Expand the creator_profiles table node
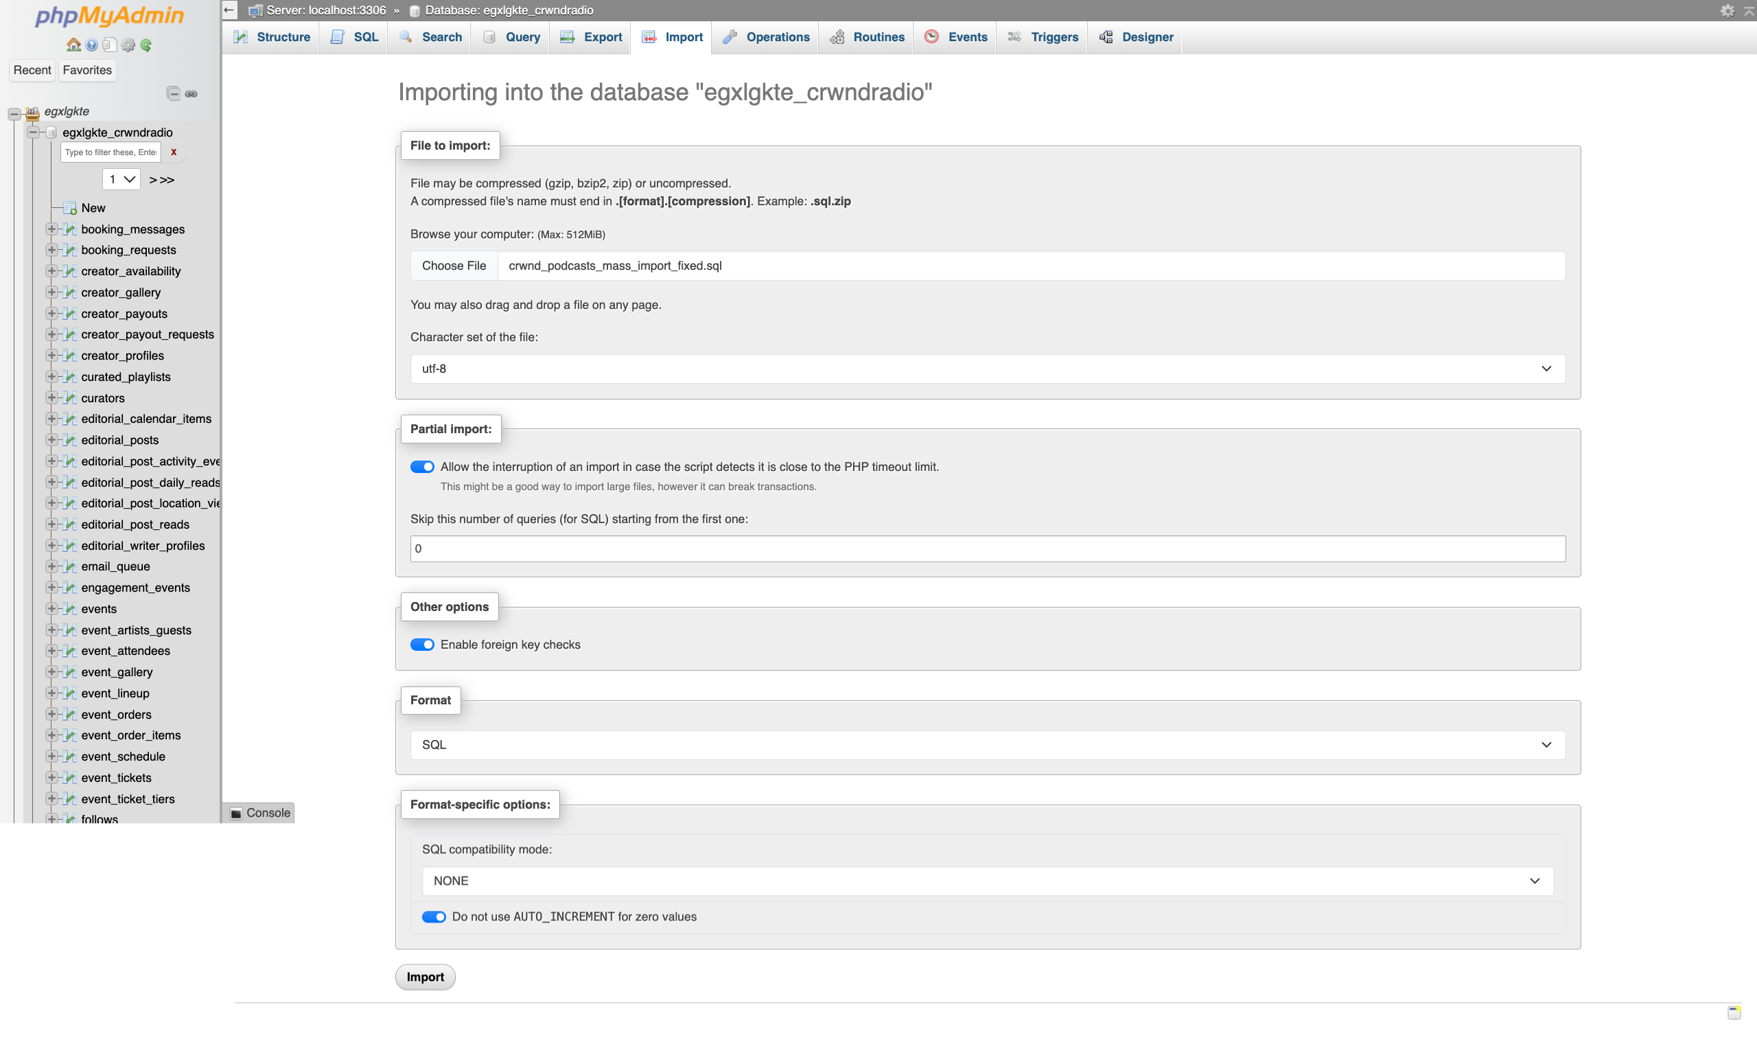1757x1040 pixels. (51, 356)
